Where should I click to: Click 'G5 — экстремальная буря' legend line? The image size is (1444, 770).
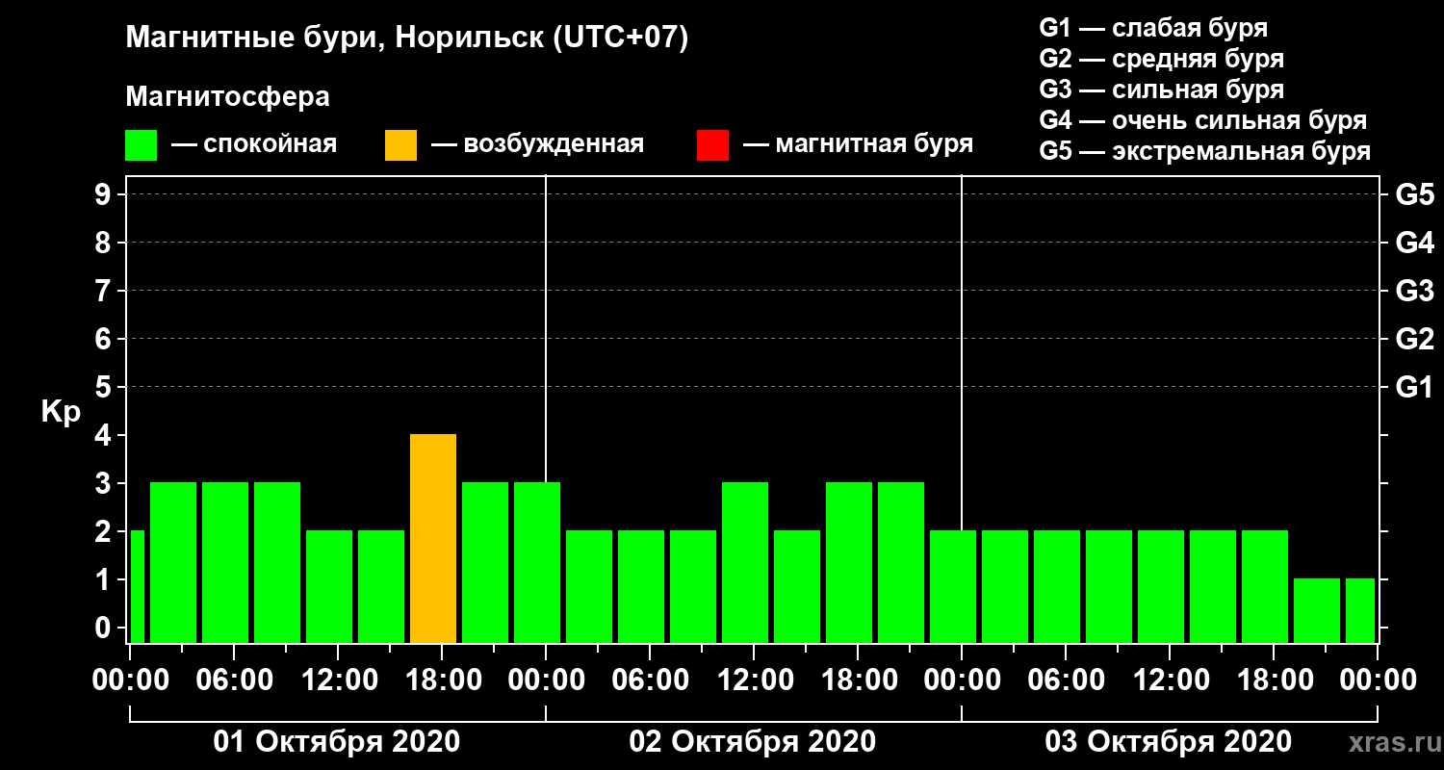click(x=1204, y=151)
